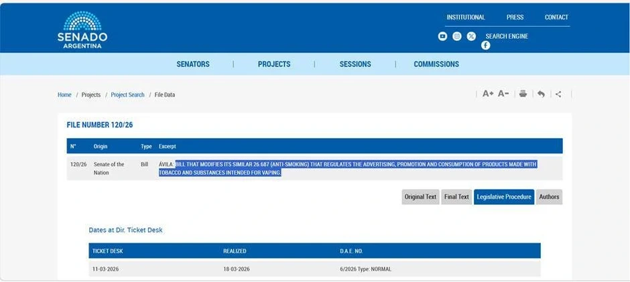630x282 pixels.
Task: Click the Dates at Dir. Ticket Desk heading
Action: [x=125, y=230]
